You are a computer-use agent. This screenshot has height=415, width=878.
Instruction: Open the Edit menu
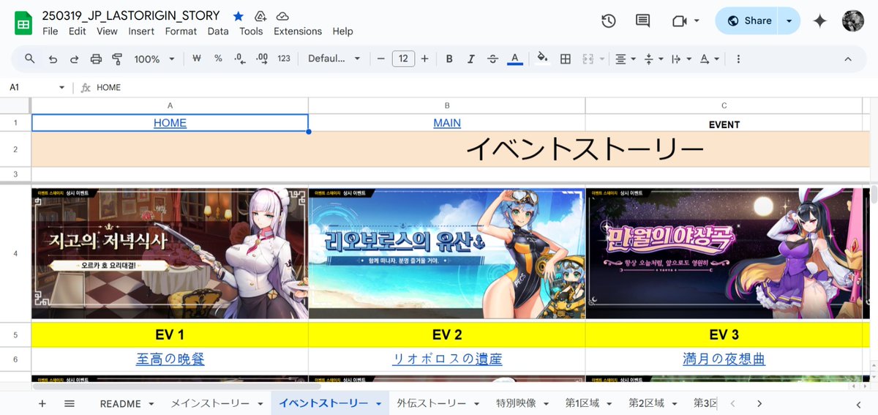(78, 31)
